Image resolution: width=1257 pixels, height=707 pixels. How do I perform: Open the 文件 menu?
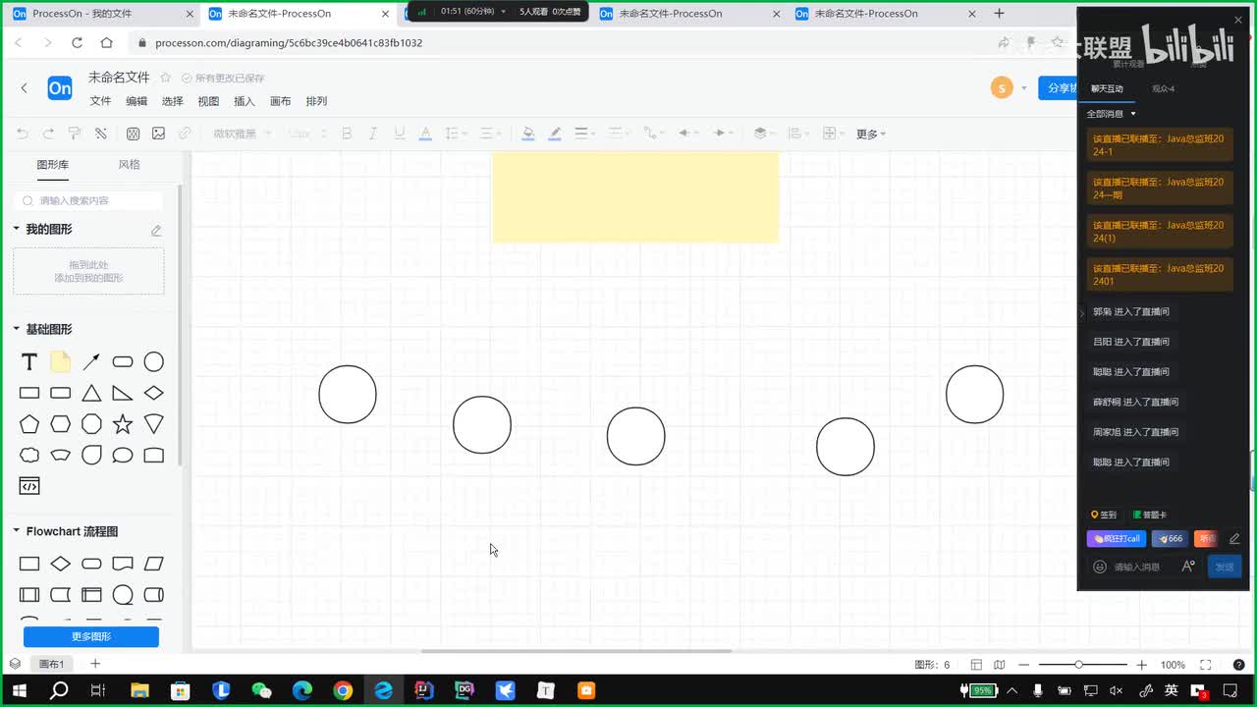pos(100,101)
